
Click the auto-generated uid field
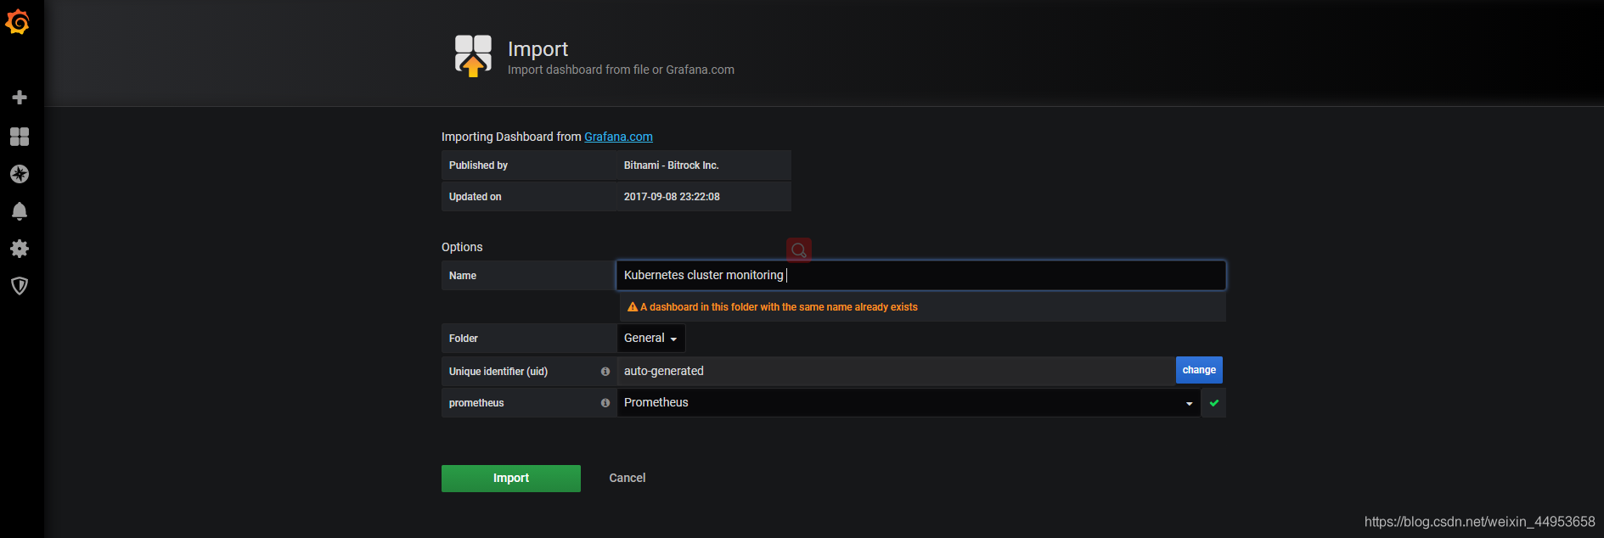(896, 371)
